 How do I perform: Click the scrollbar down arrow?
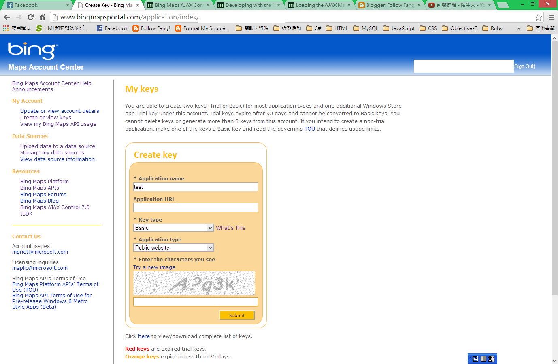(x=554, y=361)
